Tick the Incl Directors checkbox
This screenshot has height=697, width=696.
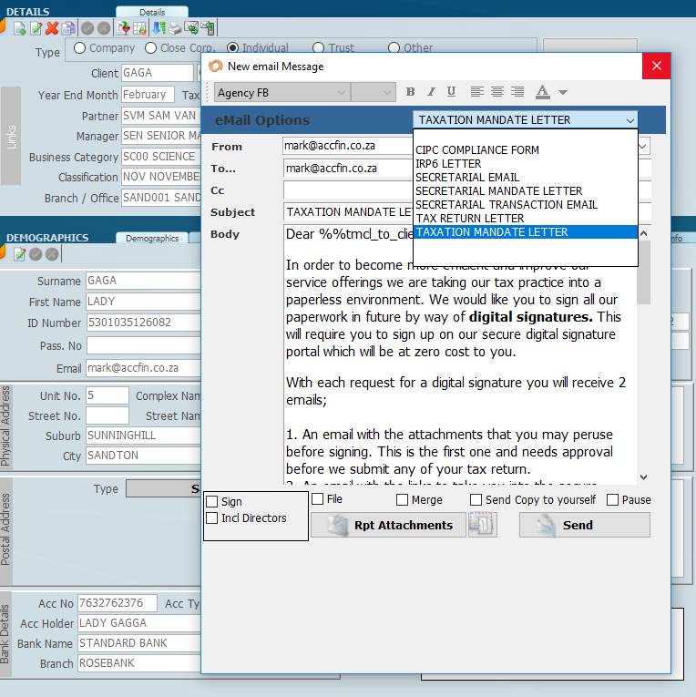coord(212,518)
